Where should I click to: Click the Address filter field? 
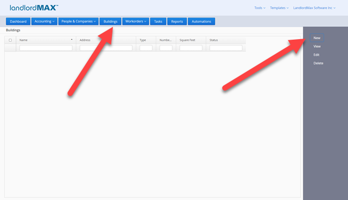(106, 48)
